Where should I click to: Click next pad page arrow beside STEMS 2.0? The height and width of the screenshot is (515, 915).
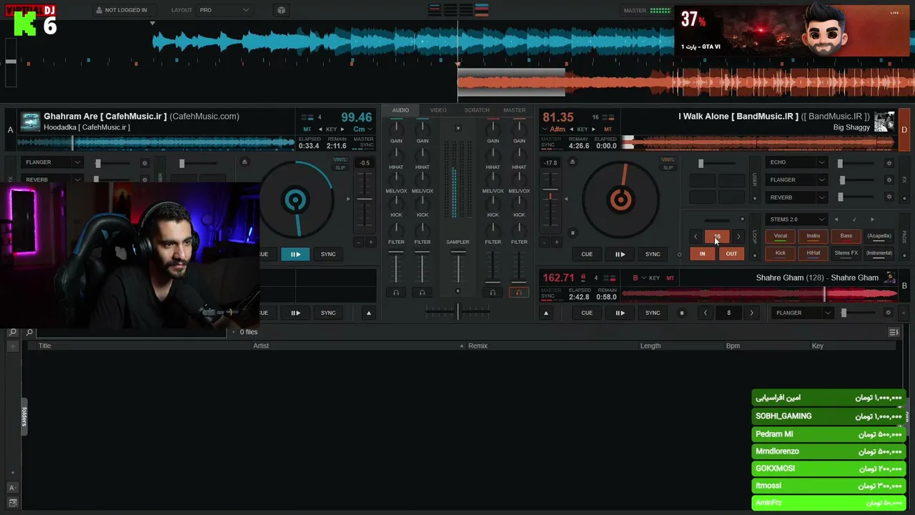click(872, 220)
